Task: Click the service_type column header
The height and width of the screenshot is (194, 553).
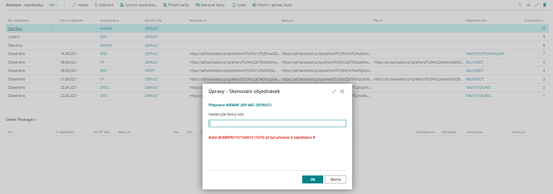Action: tap(475, 132)
